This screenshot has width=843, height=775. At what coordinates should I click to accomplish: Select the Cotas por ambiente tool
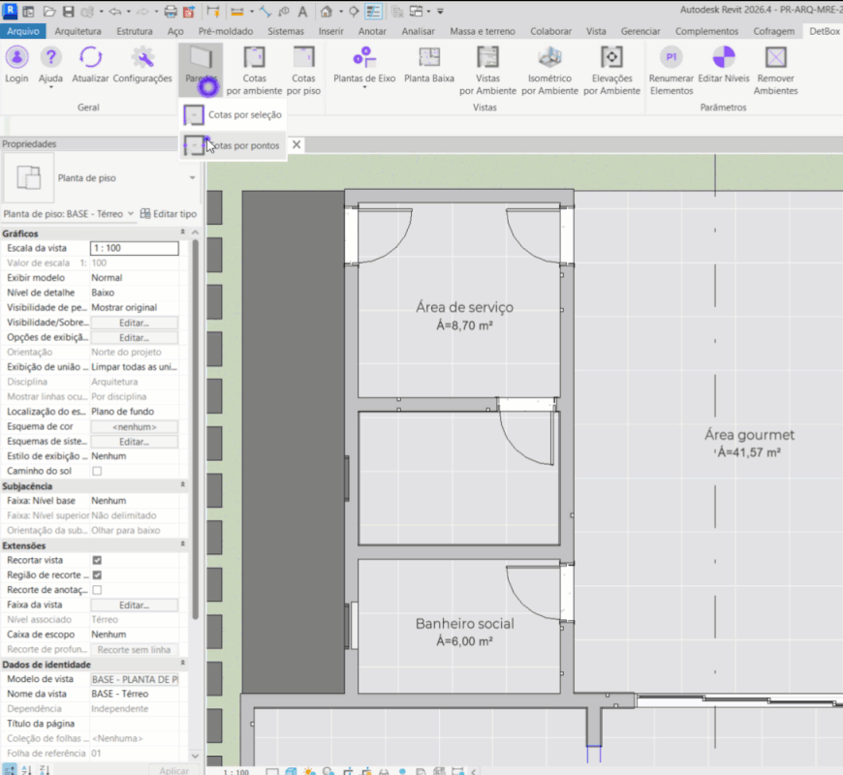click(254, 71)
